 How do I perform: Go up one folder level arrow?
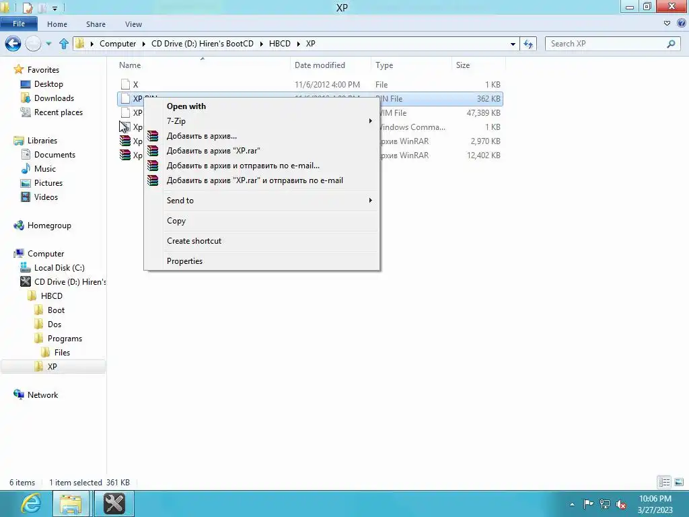[x=64, y=44]
